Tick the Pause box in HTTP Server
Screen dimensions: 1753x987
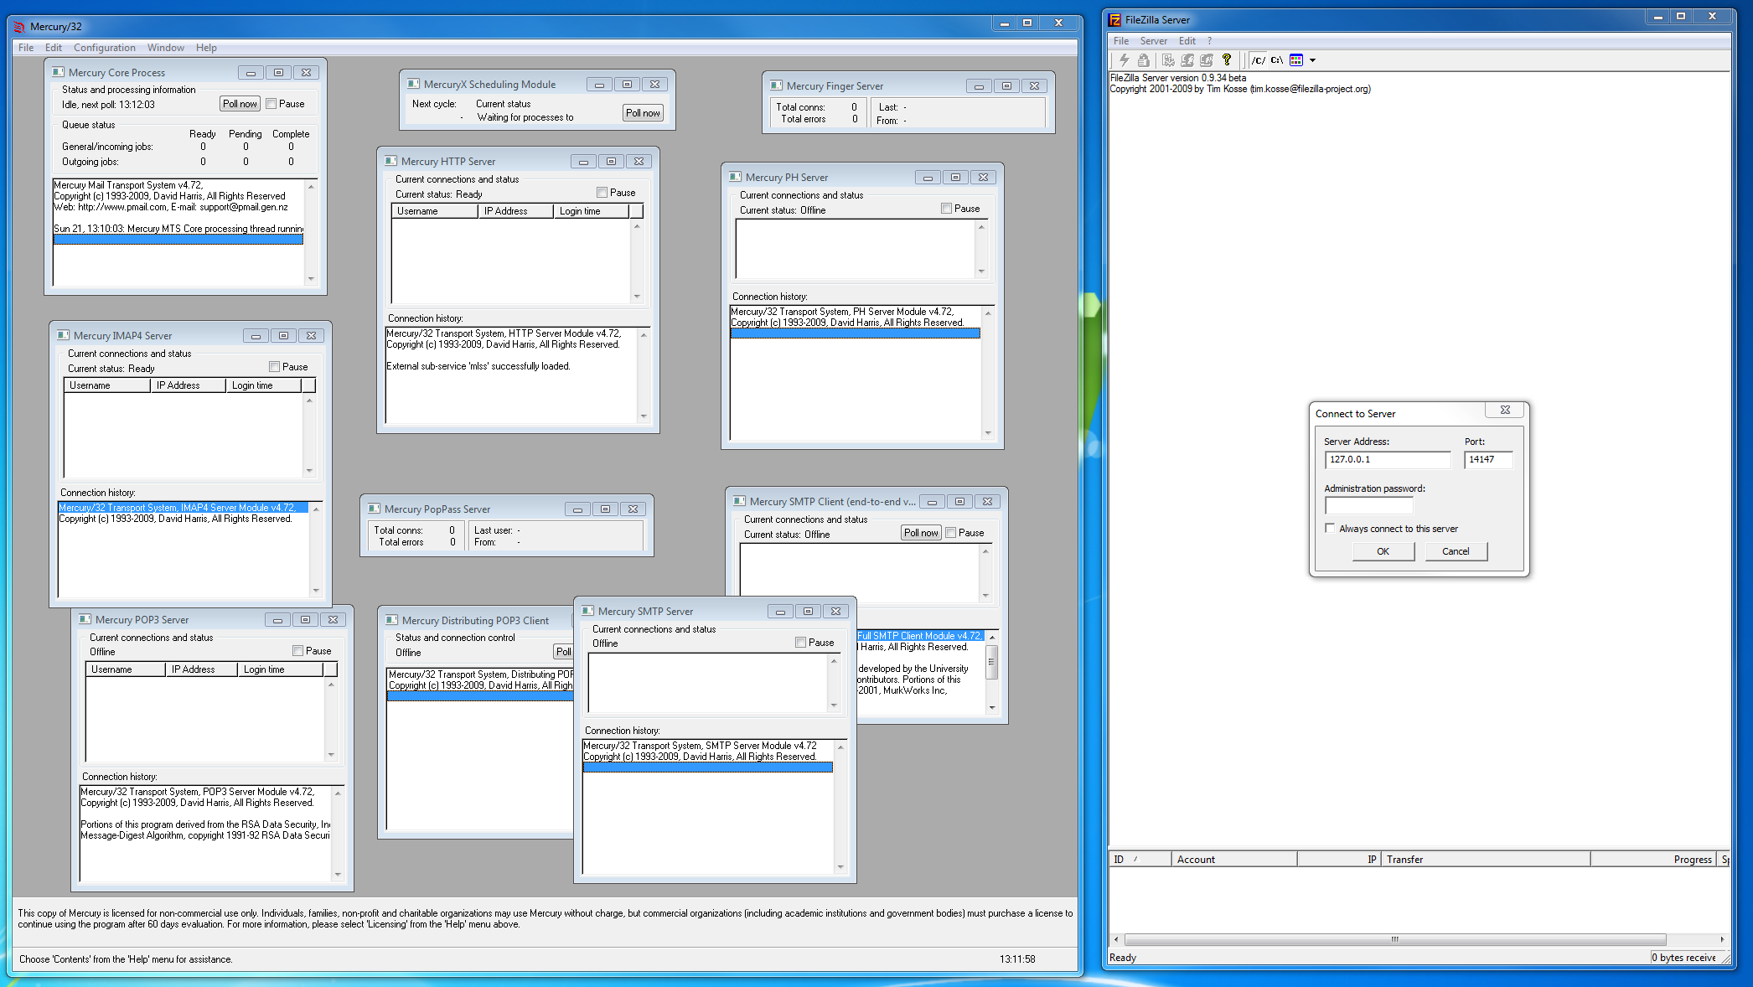(x=602, y=193)
